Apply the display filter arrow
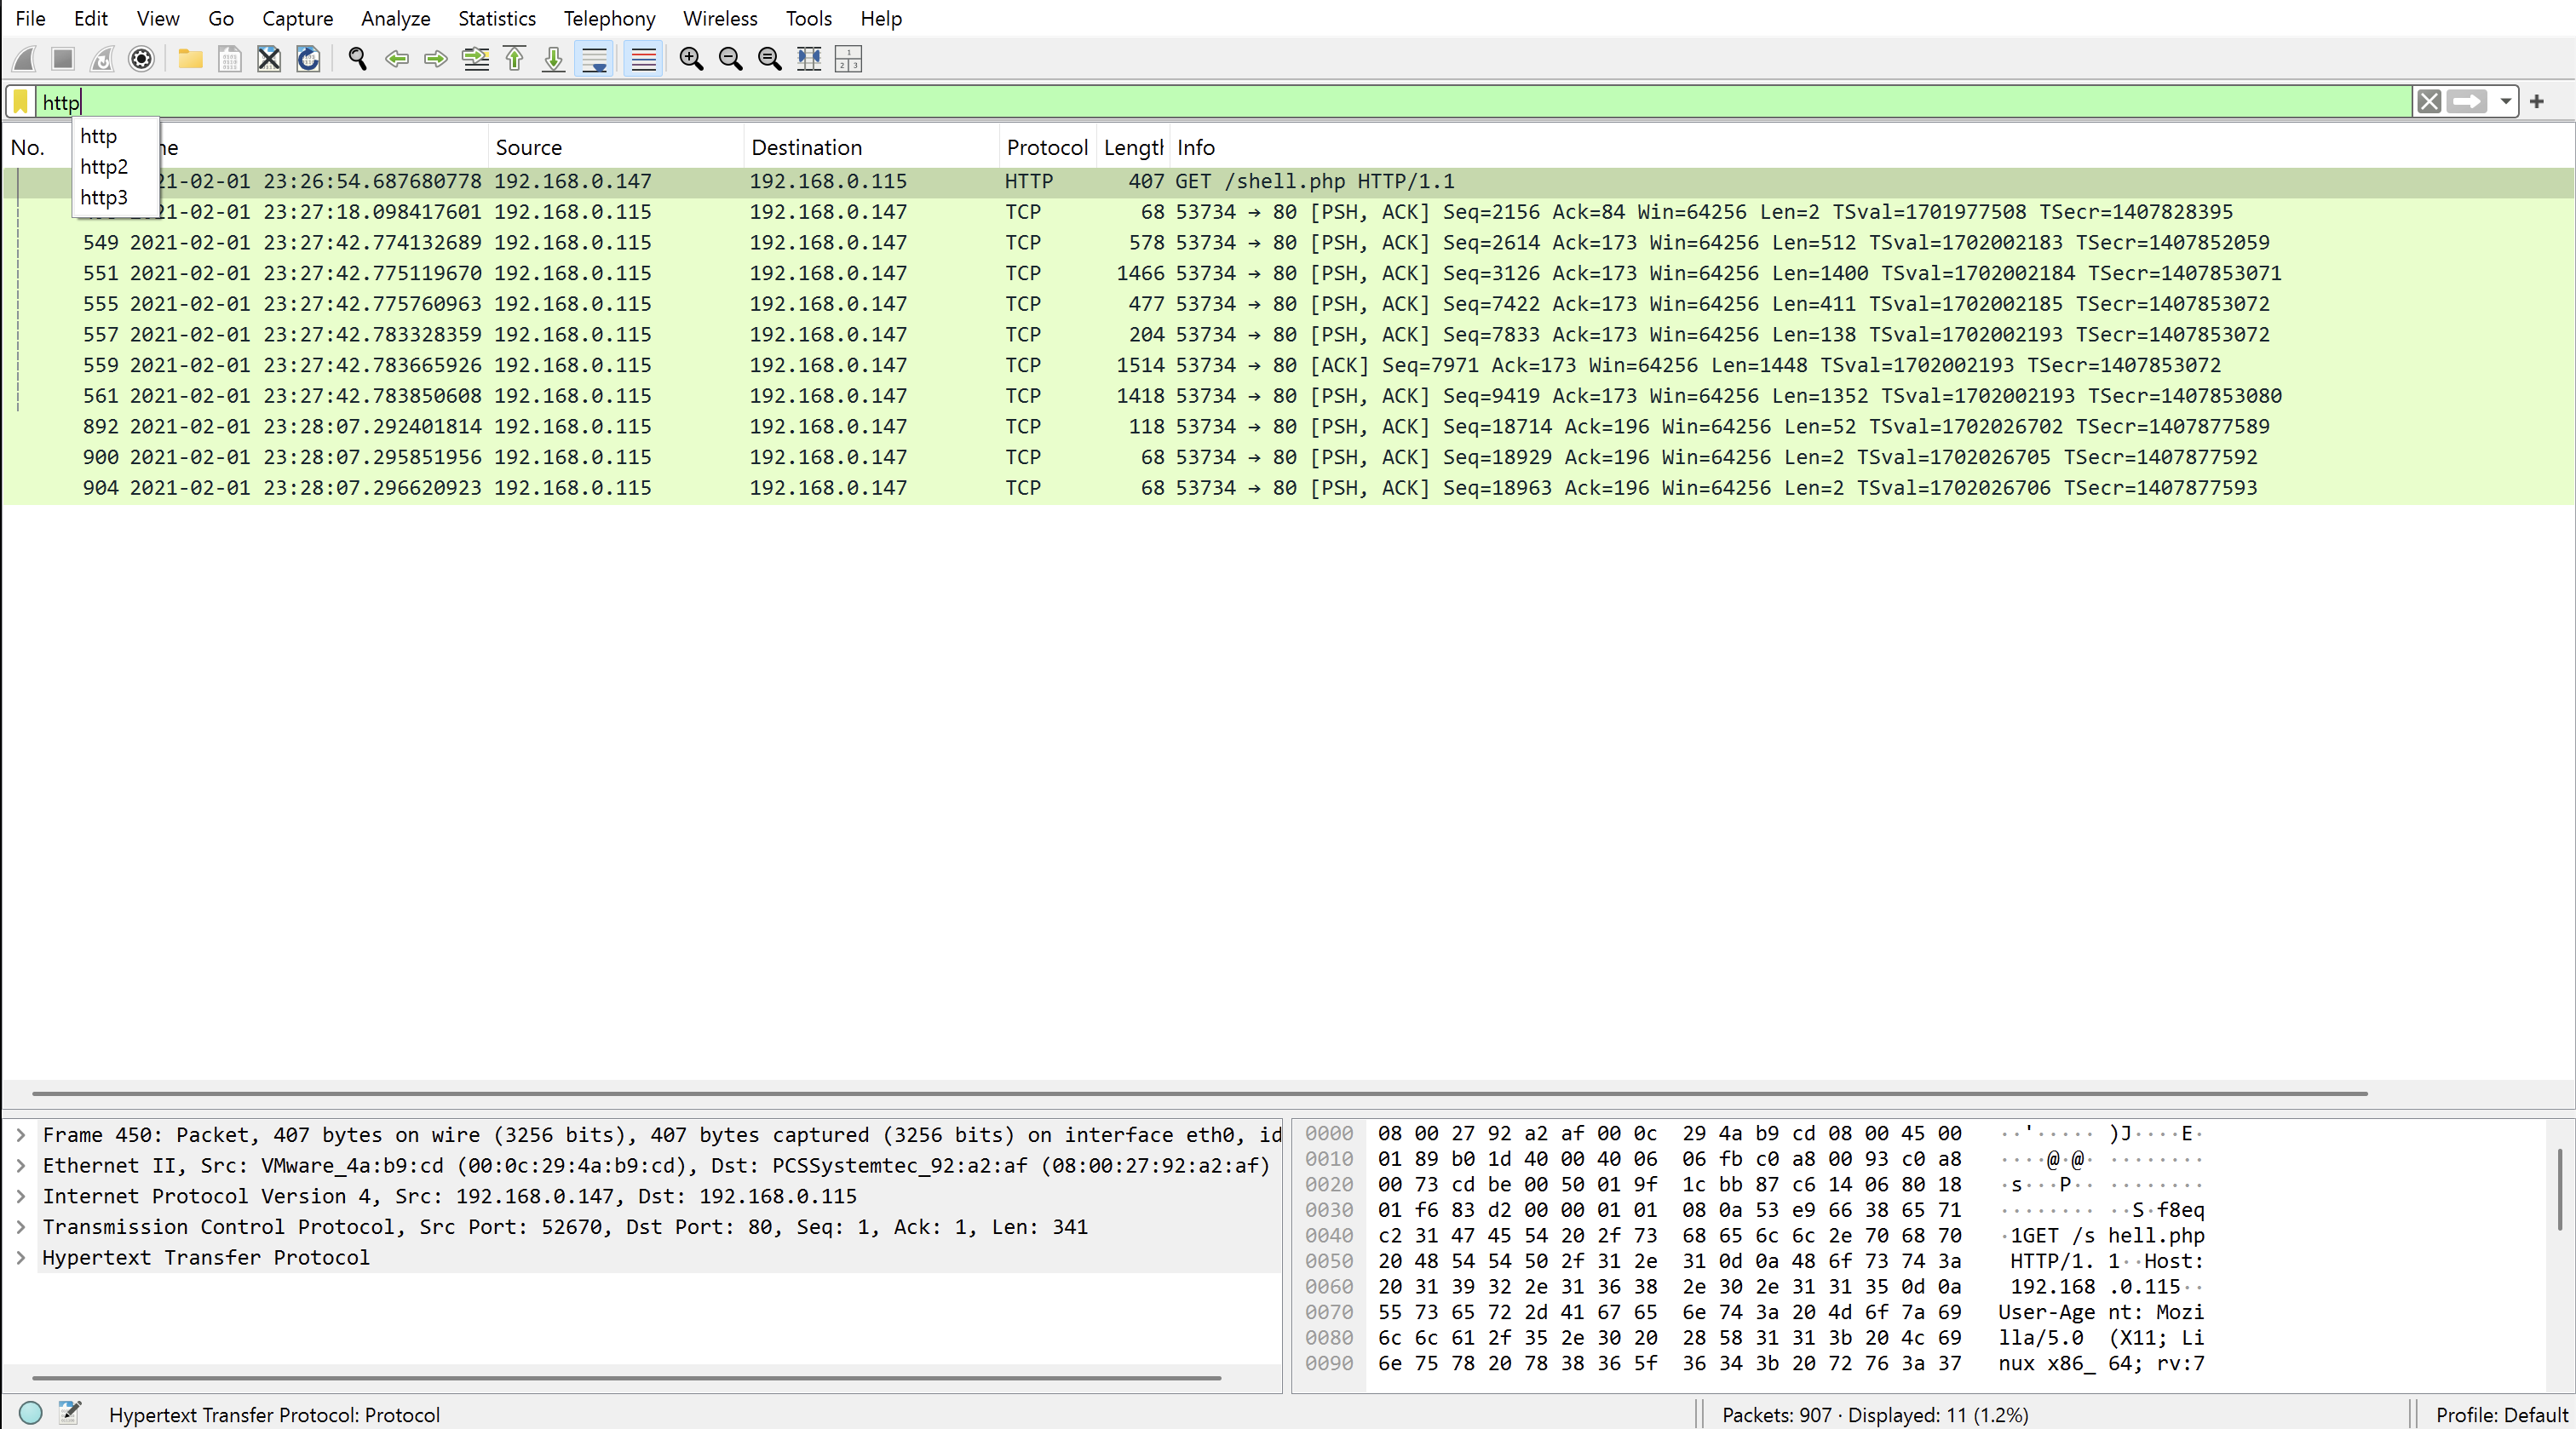The height and width of the screenshot is (1429, 2576). 2467,101
